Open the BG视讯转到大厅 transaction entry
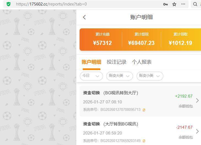 tap(140, 101)
